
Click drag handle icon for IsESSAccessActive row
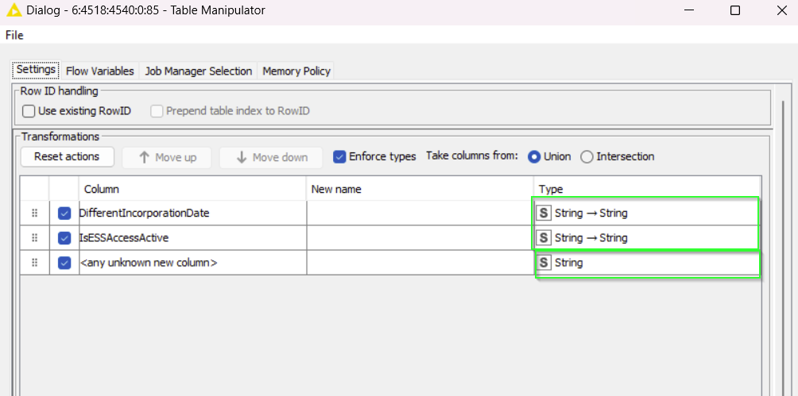tap(34, 238)
